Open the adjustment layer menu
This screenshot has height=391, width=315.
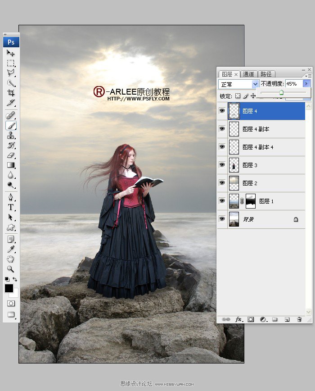[263, 319]
